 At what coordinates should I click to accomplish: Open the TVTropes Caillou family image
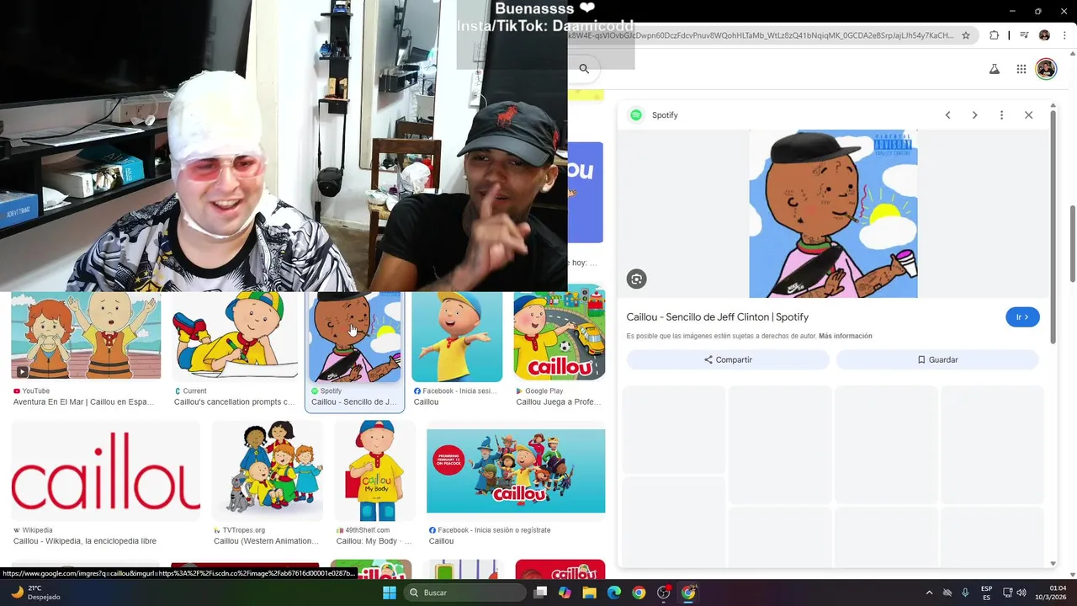coord(268,470)
